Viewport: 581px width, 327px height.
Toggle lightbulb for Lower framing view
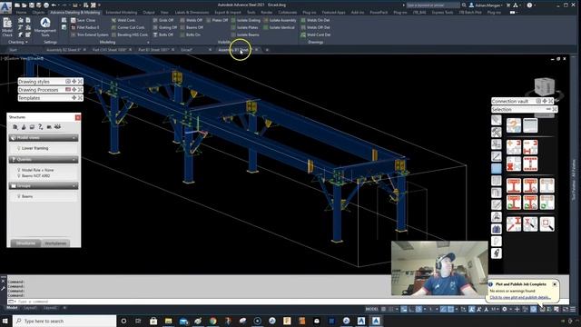(18, 148)
